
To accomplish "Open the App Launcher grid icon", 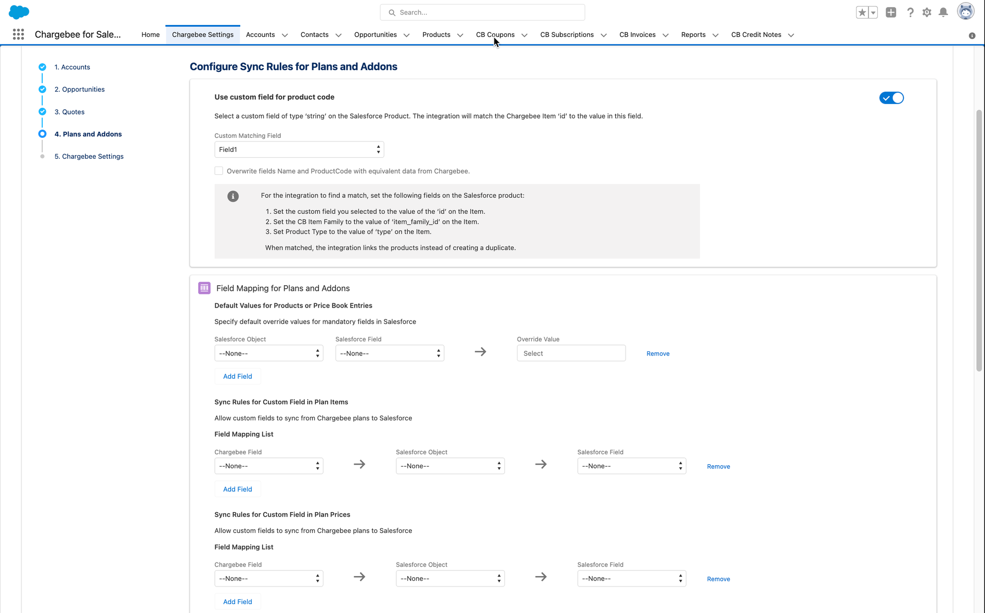I will coord(18,34).
